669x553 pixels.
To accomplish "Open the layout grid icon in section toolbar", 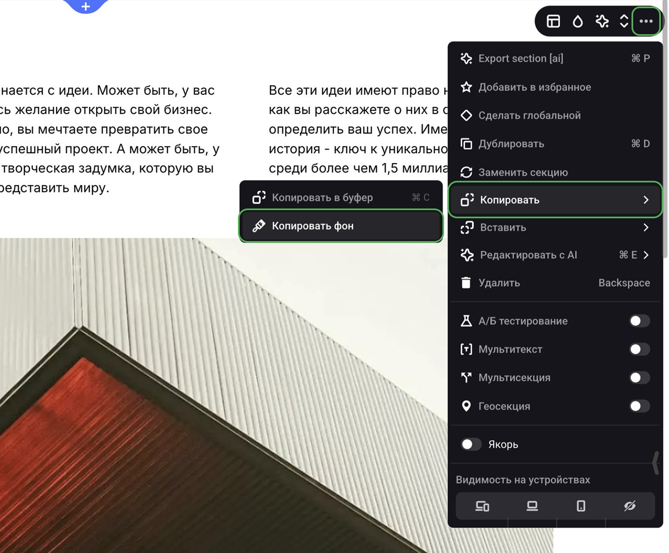I will (x=553, y=21).
